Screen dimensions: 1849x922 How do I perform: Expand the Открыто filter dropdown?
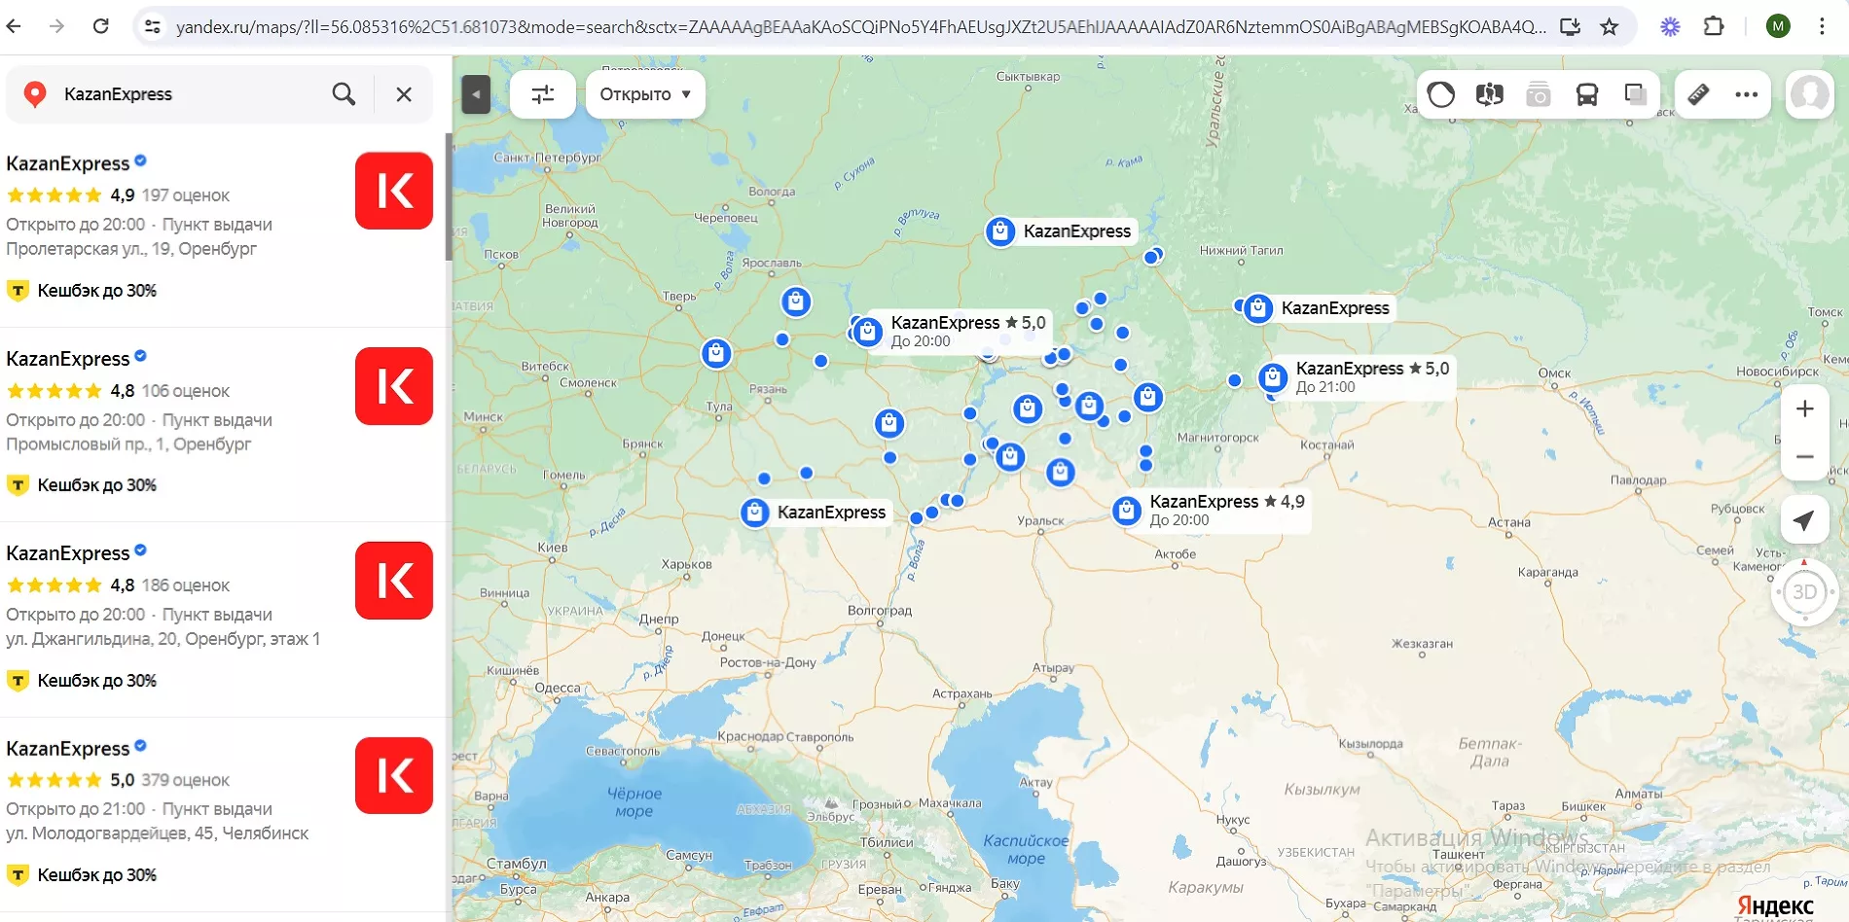pyautogui.click(x=644, y=94)
